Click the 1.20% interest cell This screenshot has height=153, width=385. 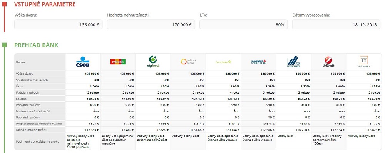(x=153, y=86)
